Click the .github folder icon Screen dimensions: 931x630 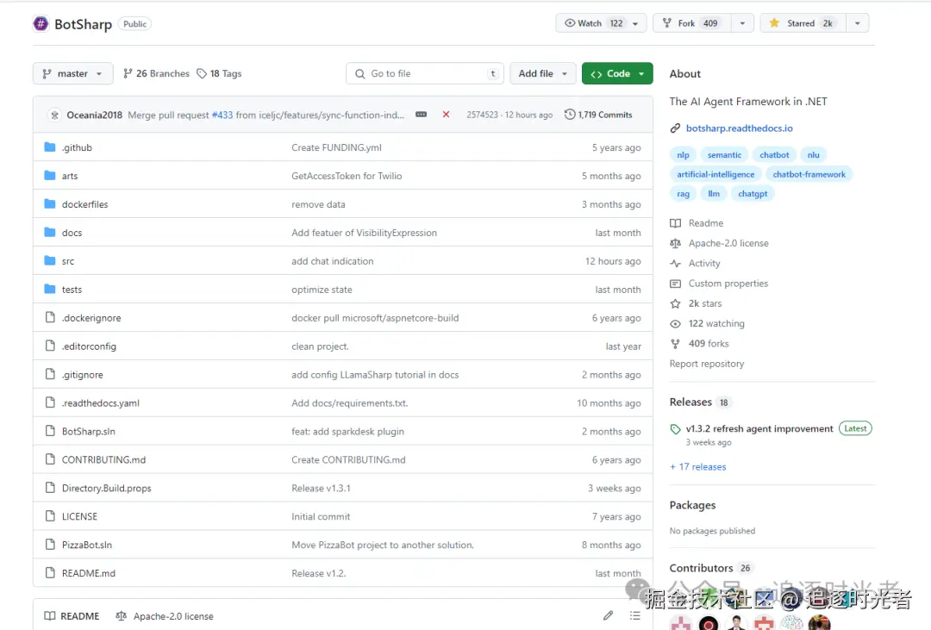[50, 147]
